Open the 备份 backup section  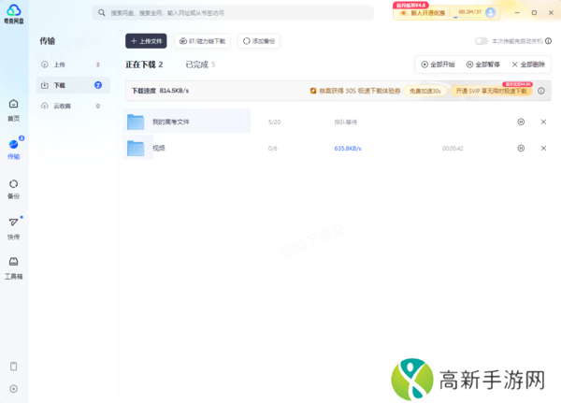pyautogui.click(x=13, y=188)
